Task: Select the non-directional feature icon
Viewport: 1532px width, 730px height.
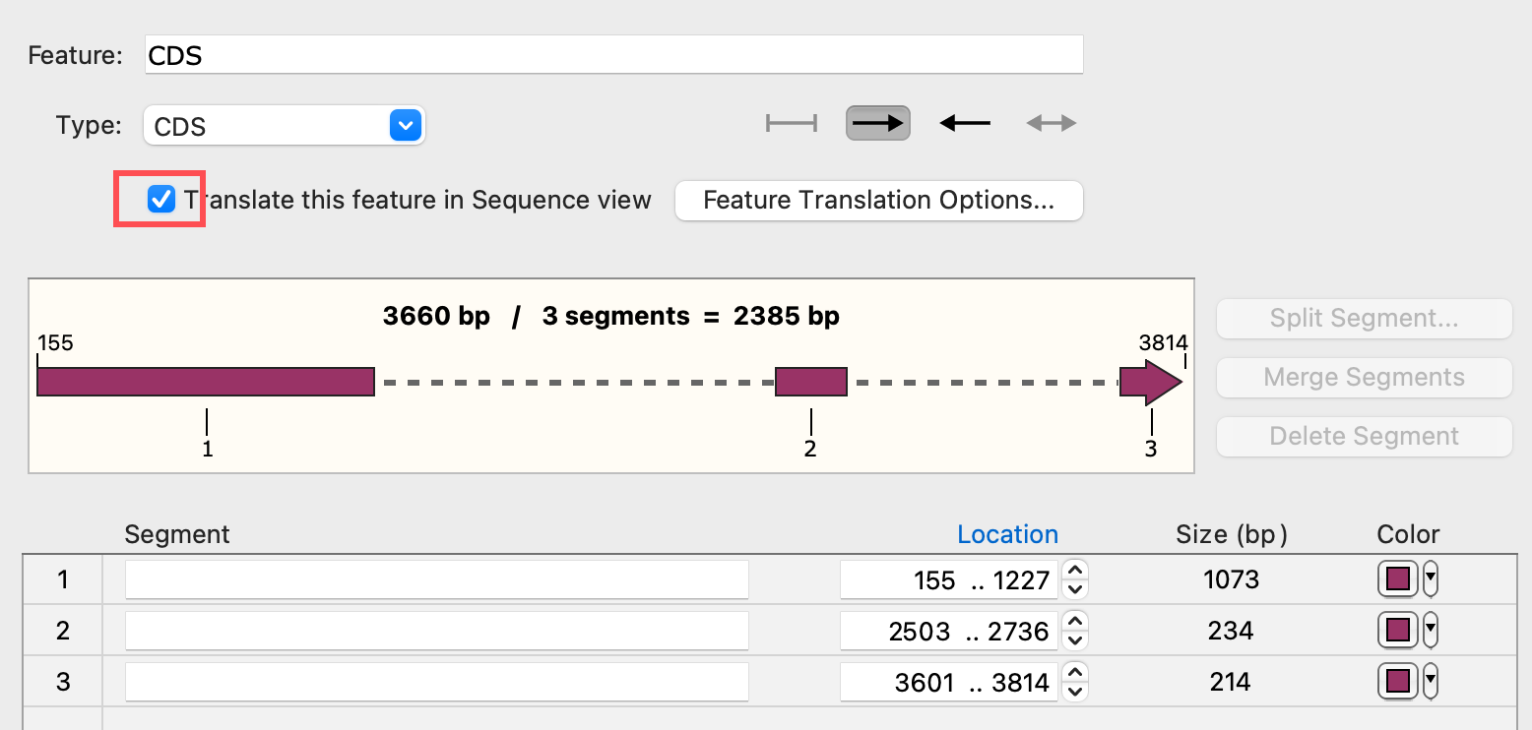Action: coord(792,123)
